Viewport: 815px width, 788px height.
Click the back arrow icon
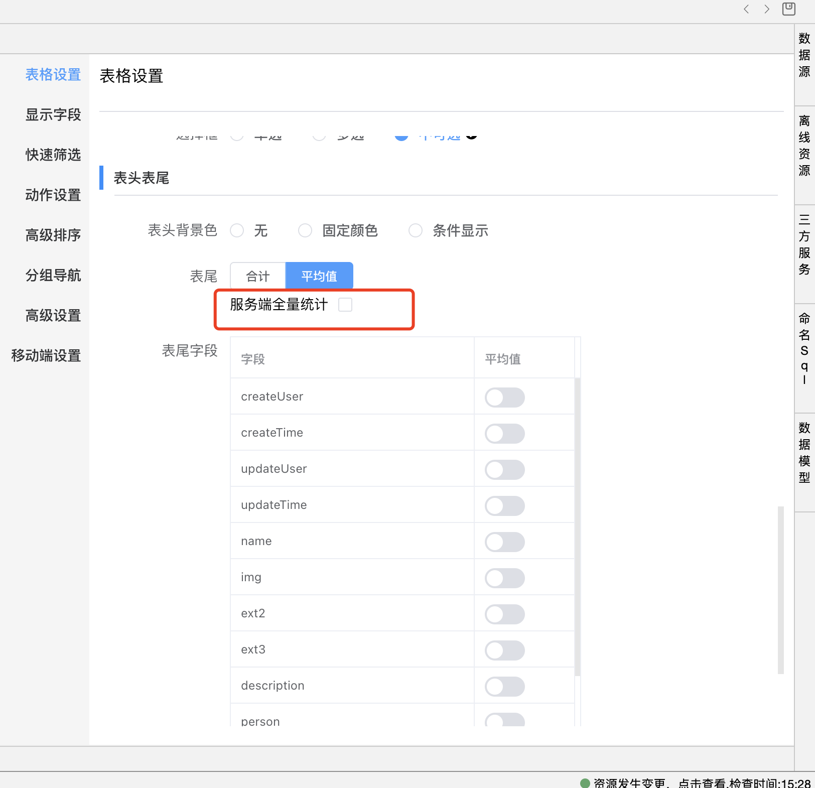(x=746, y=9)
